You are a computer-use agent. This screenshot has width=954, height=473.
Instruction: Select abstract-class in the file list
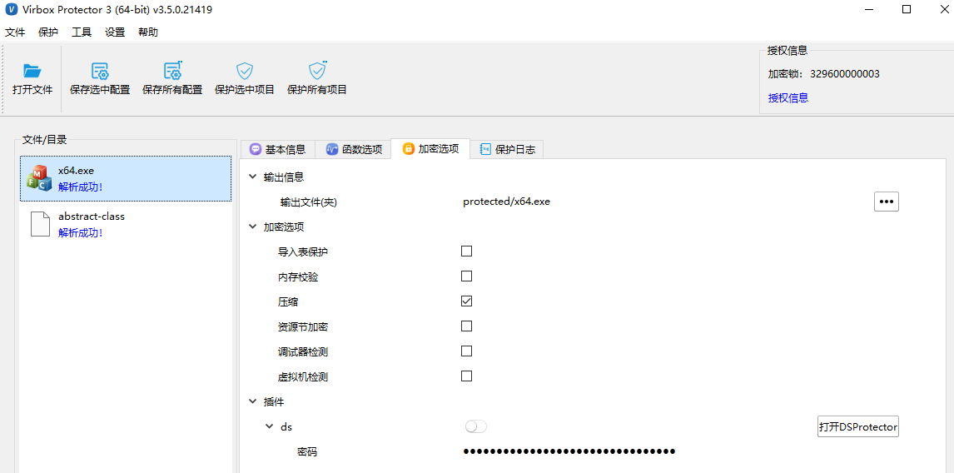pos(126,224)
